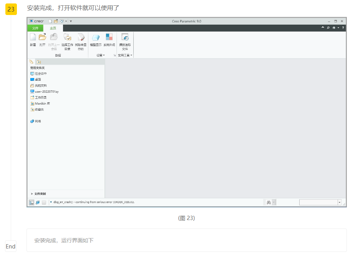Open the Windows dropdown arrow in quick access toolbar
Screen dimensions: 353x260
point(66,21)
